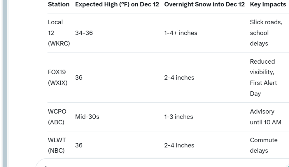Focus the rounded input box at bottom
The image size is (289, 167).
(162, 163)
